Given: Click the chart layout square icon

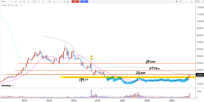Looking at the screenshot, I should pyautogui.click(x=181, y=2).
